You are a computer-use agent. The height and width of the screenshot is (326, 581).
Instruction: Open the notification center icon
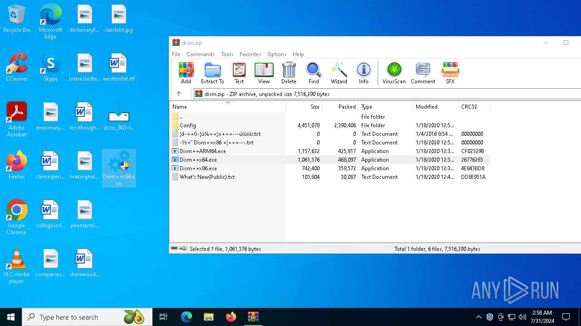[566, 317]
